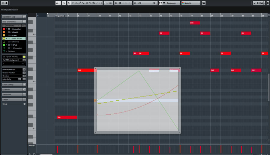
Task: Click the Record in Editor button
Action: [6, 3]
